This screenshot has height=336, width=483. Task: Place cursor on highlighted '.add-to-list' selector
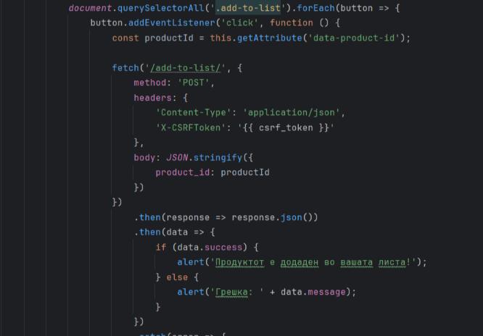(248, 8)
